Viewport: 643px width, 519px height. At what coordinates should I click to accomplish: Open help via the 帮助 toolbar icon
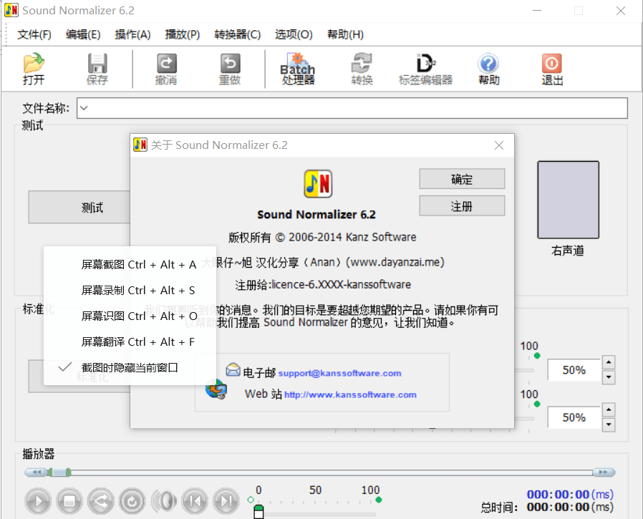488,69
